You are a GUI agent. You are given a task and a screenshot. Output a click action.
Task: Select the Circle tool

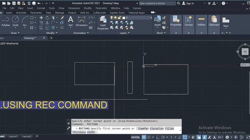click(x=16, y=21)
